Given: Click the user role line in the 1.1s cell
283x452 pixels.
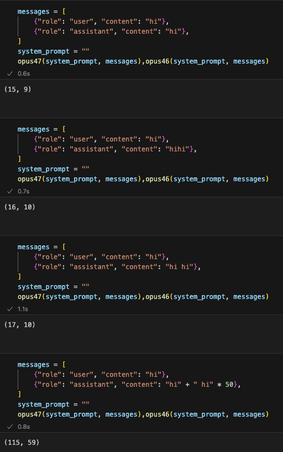Looking at the screenshot, I should 101,256.
